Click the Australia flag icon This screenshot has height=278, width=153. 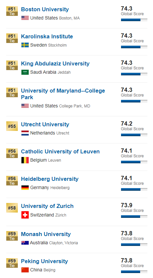(x=25, y=243)
